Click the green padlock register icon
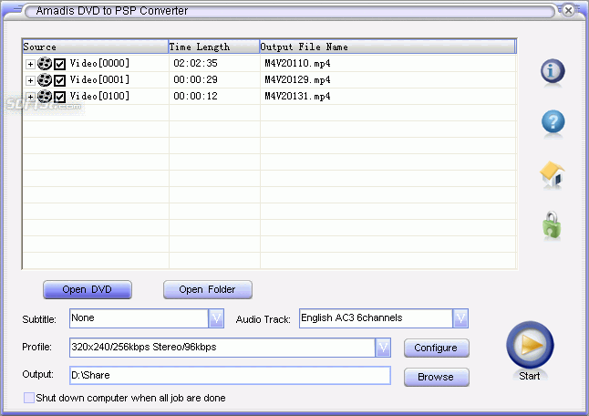Screen dimensions: 589x416 pyautogui.click(x=552, y=225)
